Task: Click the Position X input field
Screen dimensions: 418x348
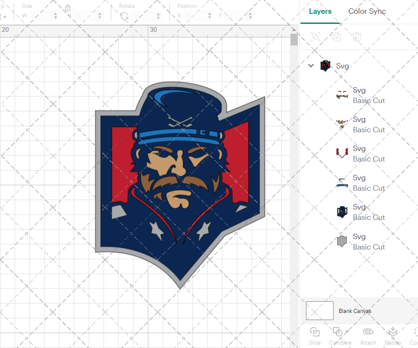Action: [x=196, y=16]
